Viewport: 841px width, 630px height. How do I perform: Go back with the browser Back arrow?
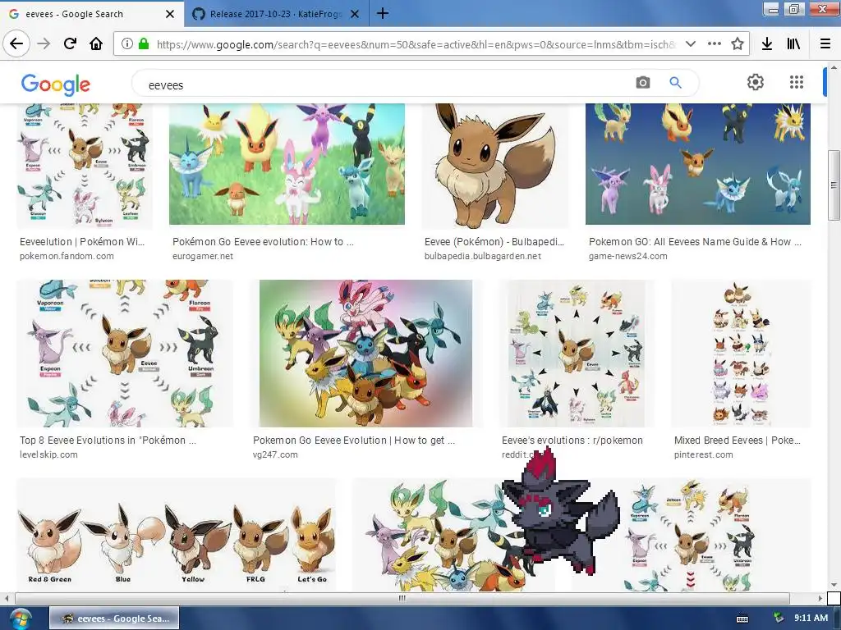pos(16,43)
